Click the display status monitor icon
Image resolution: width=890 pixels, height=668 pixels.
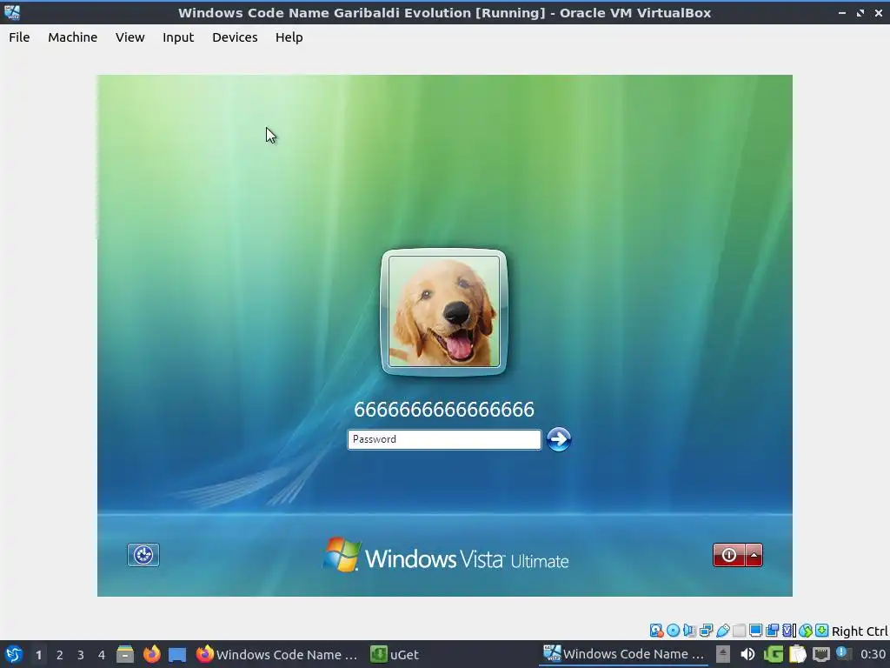point(755,631)
